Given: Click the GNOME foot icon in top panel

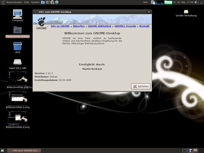Looking at the screenshot, I should (3, 2).
